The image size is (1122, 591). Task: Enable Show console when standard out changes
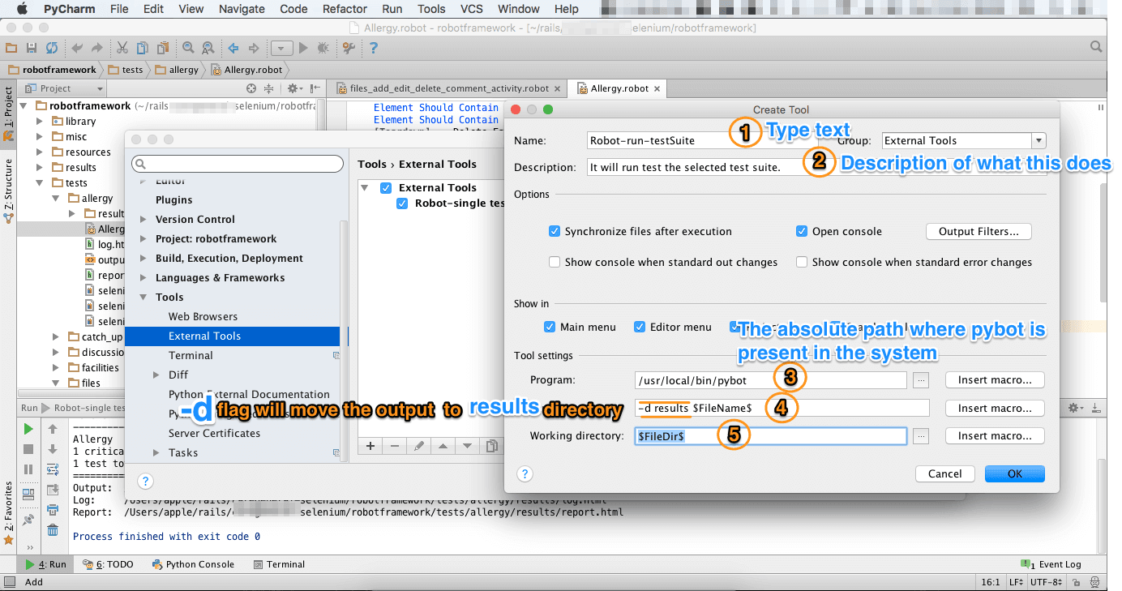pos(555,262)
